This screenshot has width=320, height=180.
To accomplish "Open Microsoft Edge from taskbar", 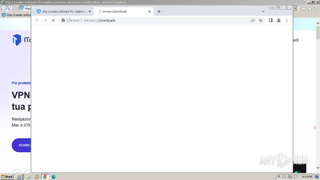I will [54, 177].
